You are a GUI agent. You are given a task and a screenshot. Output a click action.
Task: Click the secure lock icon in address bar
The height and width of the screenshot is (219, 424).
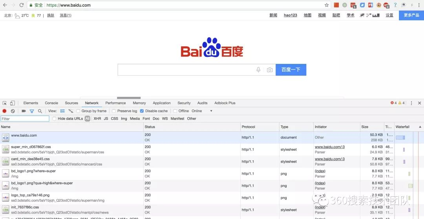[31, 5]
